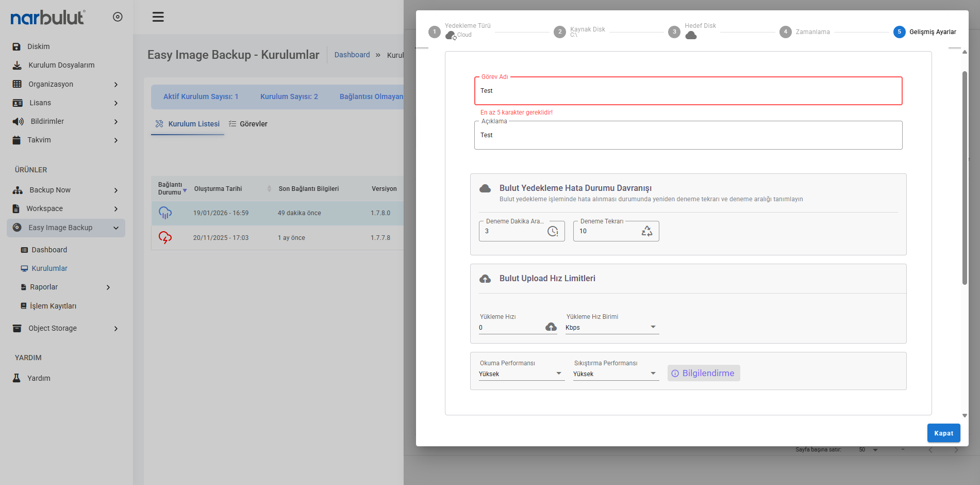
Task: Click the cloud upload icon in Yükleme Hızı
Action: coord(551,327)
